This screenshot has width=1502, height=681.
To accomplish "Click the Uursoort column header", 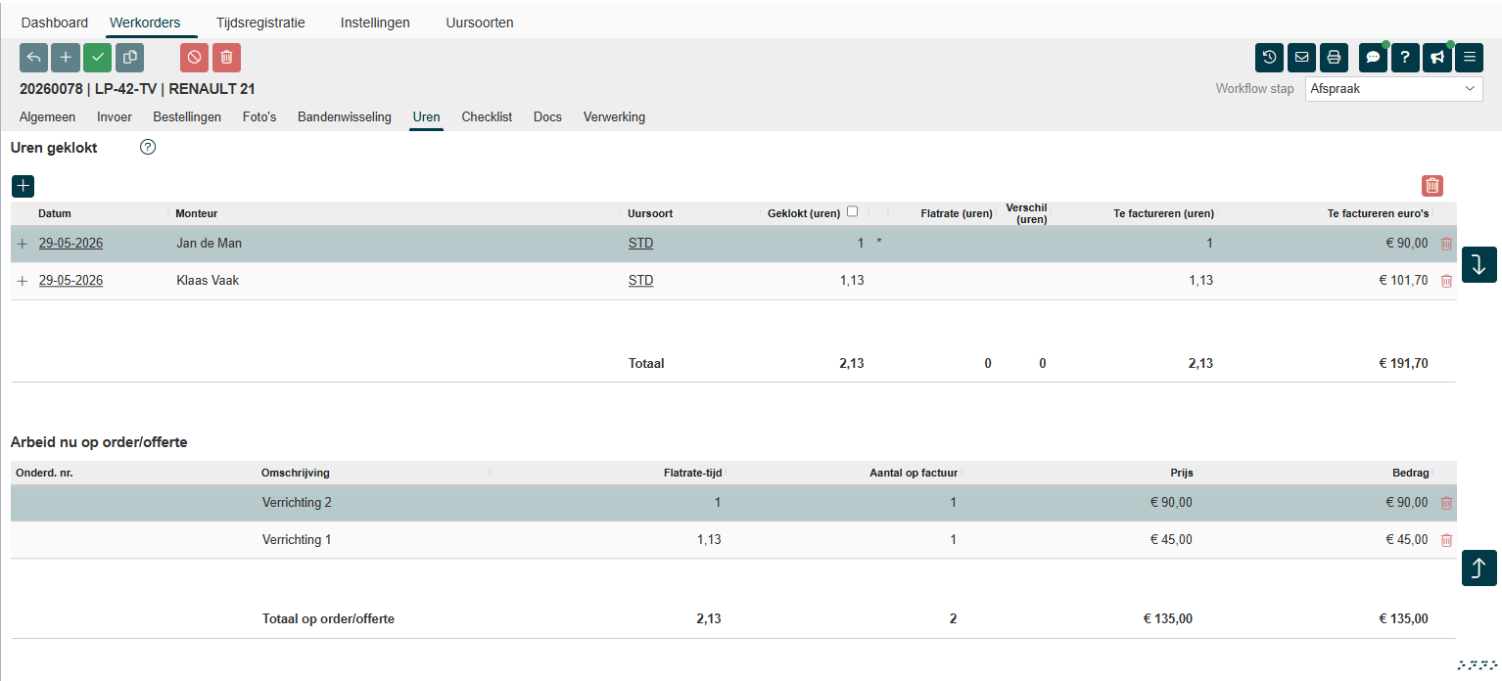I will (x=650, y=213).
